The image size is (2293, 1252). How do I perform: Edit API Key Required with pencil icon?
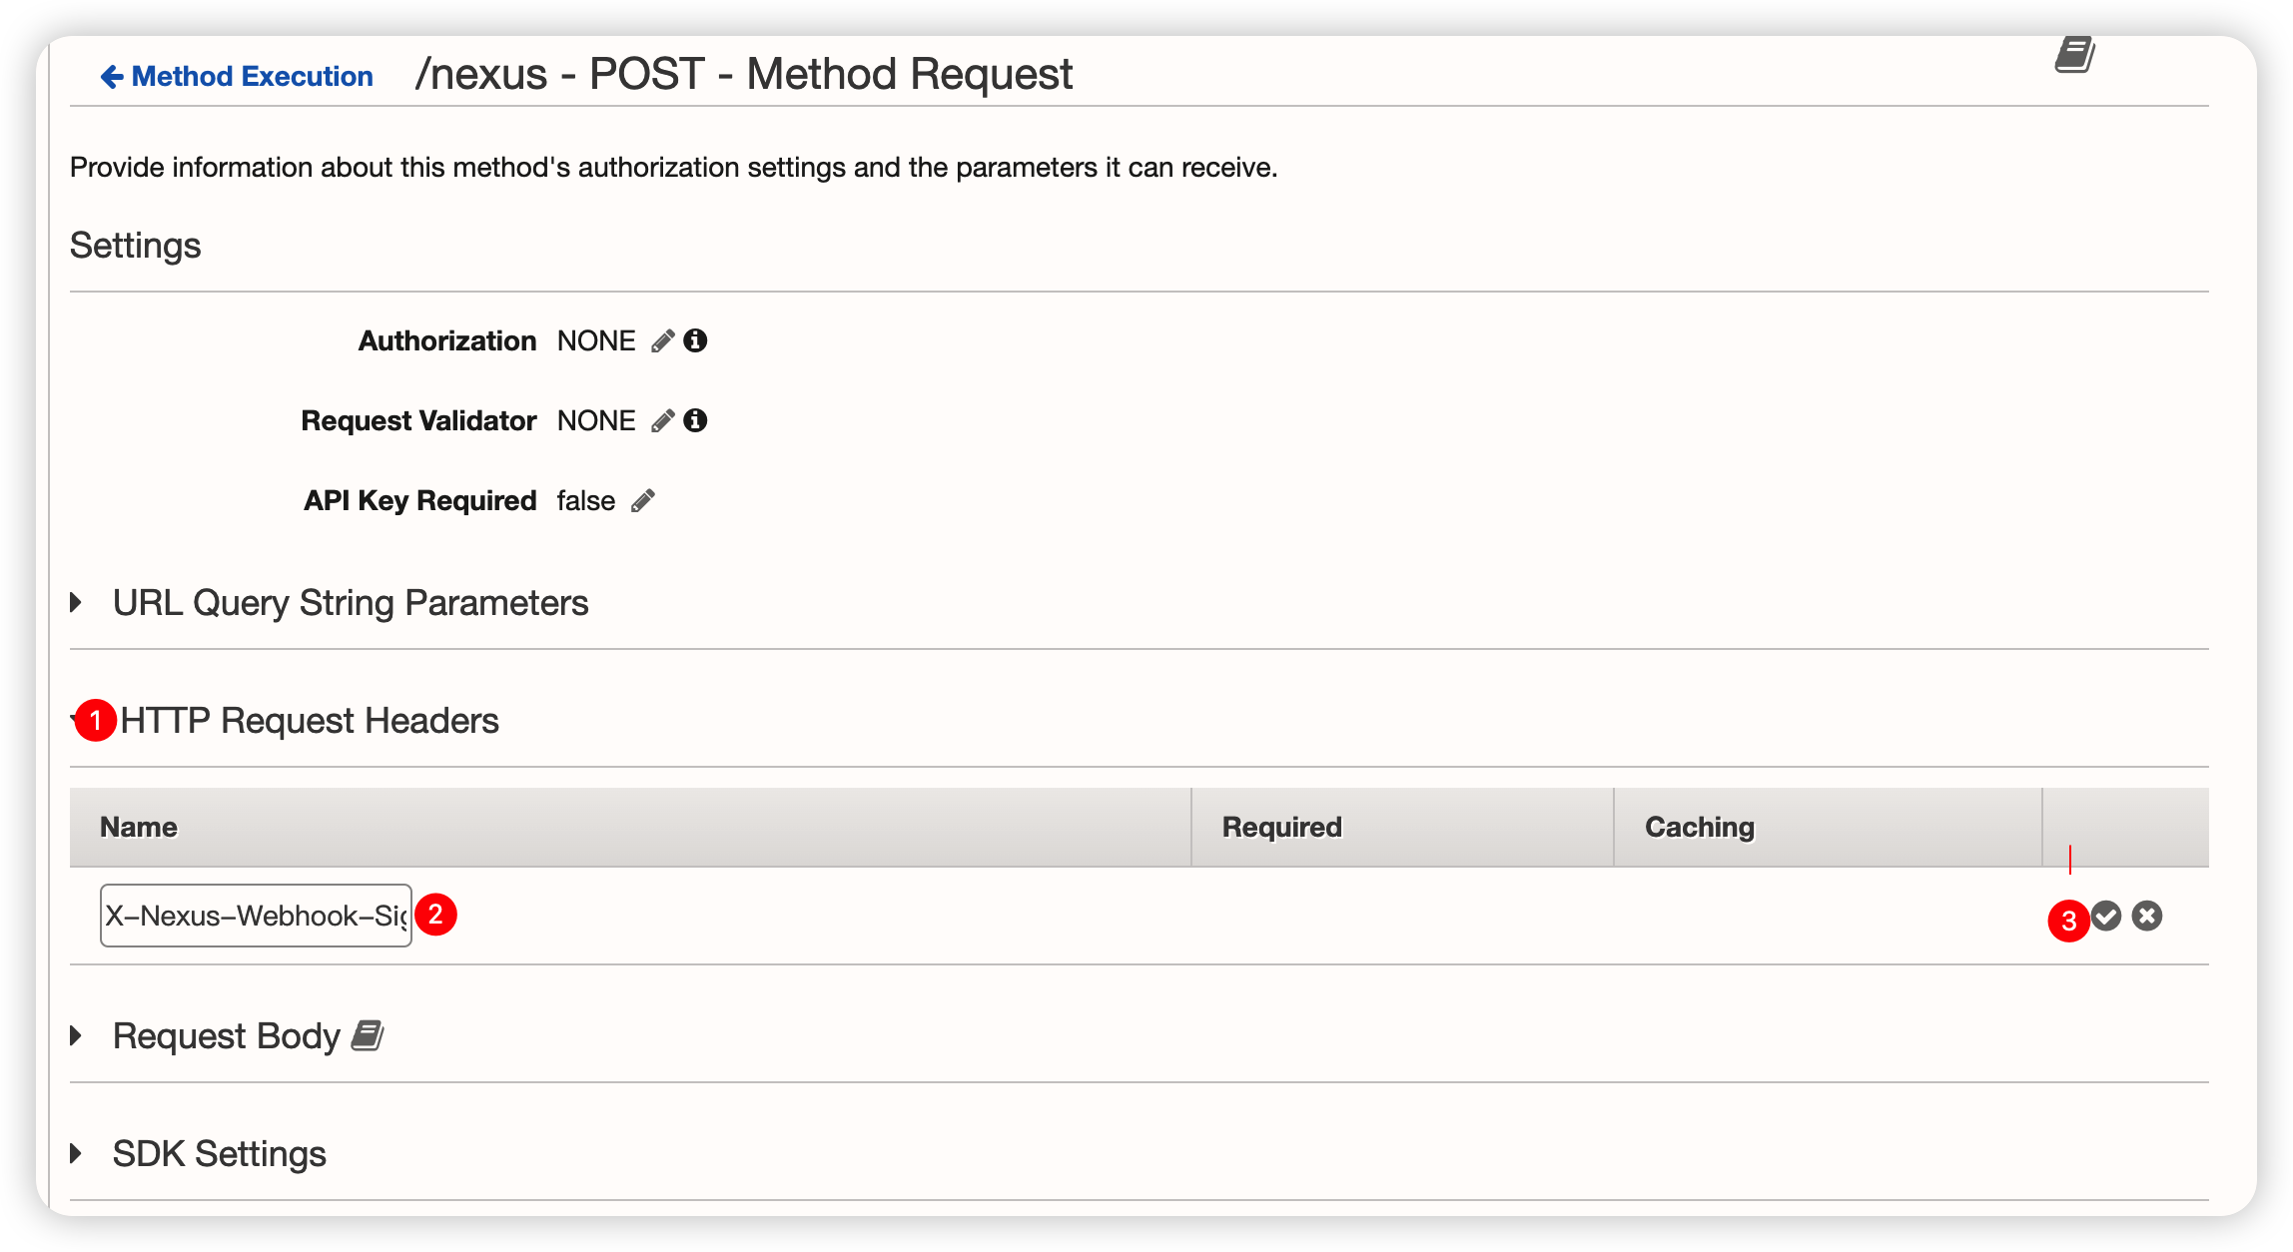point(643,501)
